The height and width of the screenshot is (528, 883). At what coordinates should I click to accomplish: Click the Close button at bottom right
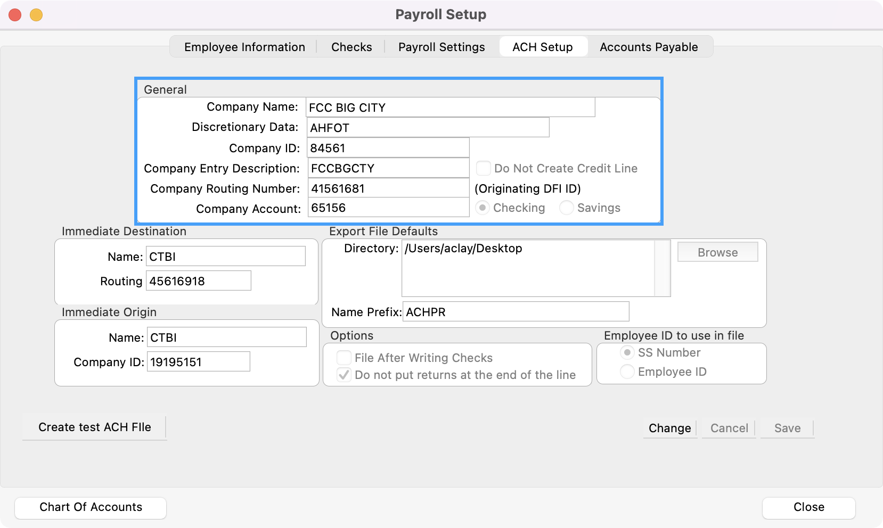808,507
